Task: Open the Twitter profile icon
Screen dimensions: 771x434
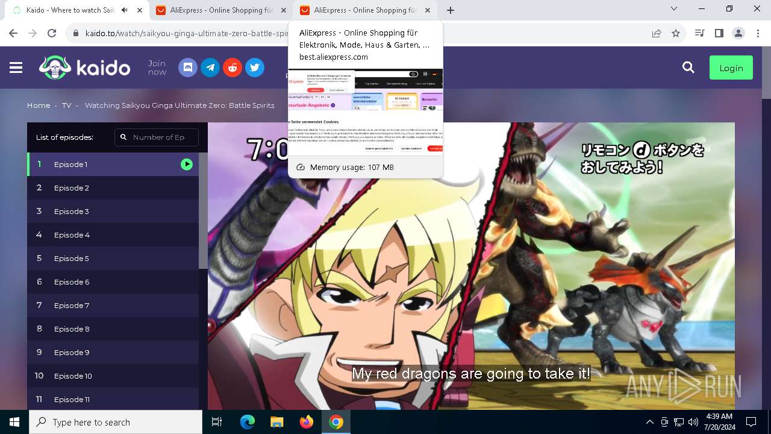Action: (x=255, y=68)
